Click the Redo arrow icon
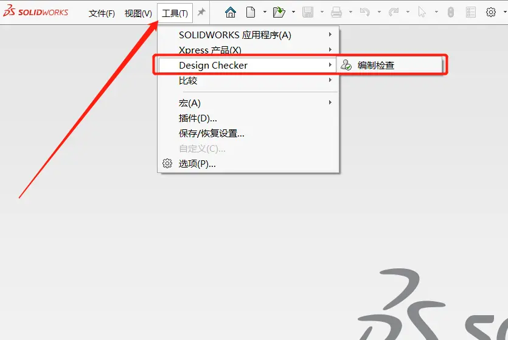Viewport: 508px width, 340px height. click(393, 12)
